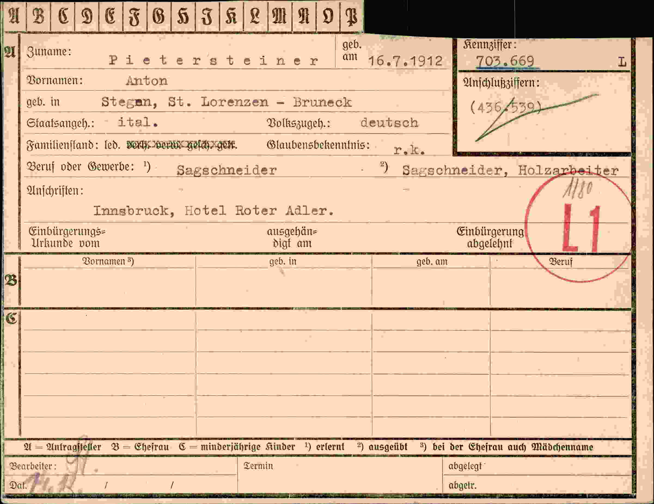
Task: Click the "Anschlußziffern:" label
Action: (501, 83)
